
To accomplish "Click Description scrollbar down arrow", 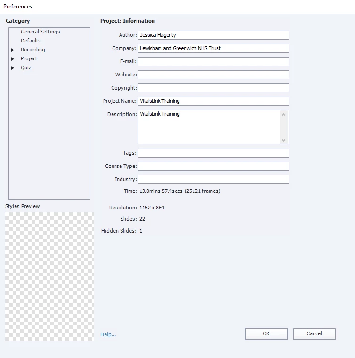I will (x=284, y=140).
